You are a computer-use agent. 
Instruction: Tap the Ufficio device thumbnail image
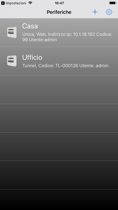pos(12,61)
